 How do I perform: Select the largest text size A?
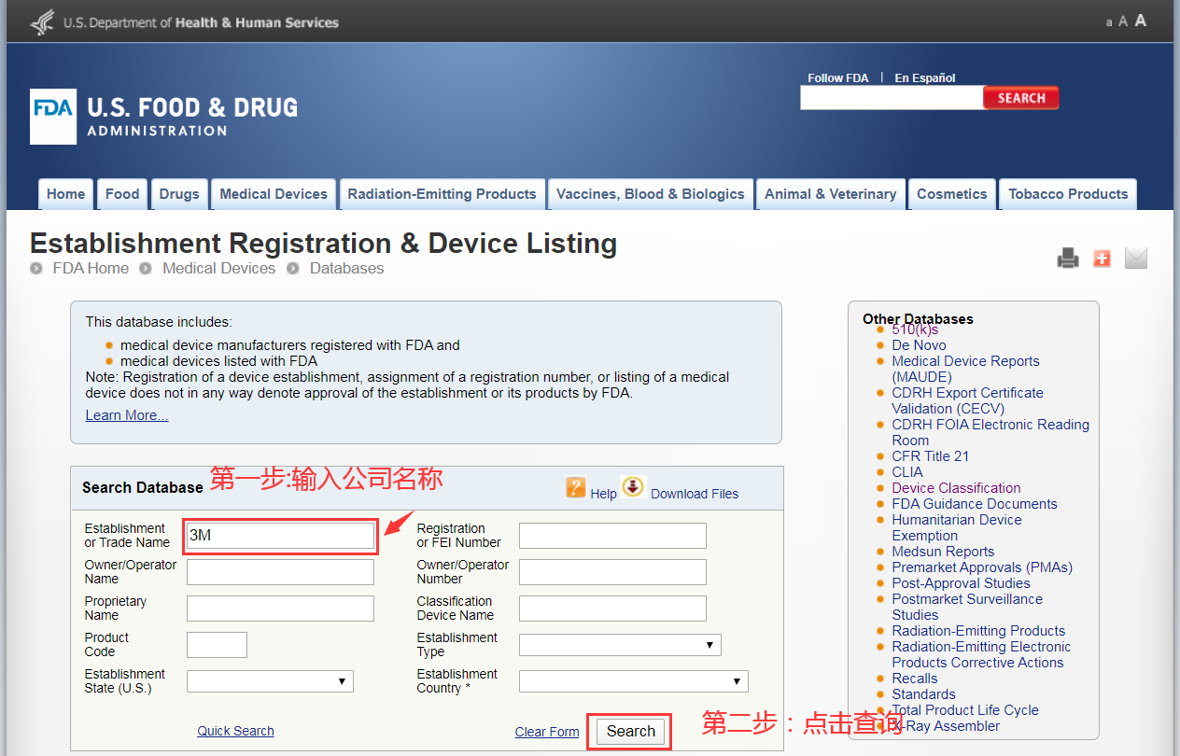point(1140,21)
